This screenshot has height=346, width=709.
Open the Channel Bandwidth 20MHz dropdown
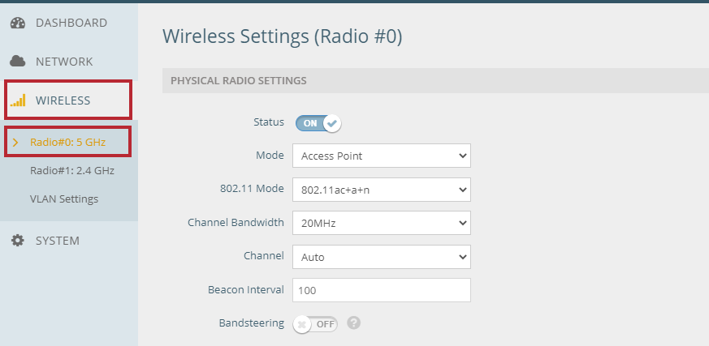pos(381,223)
